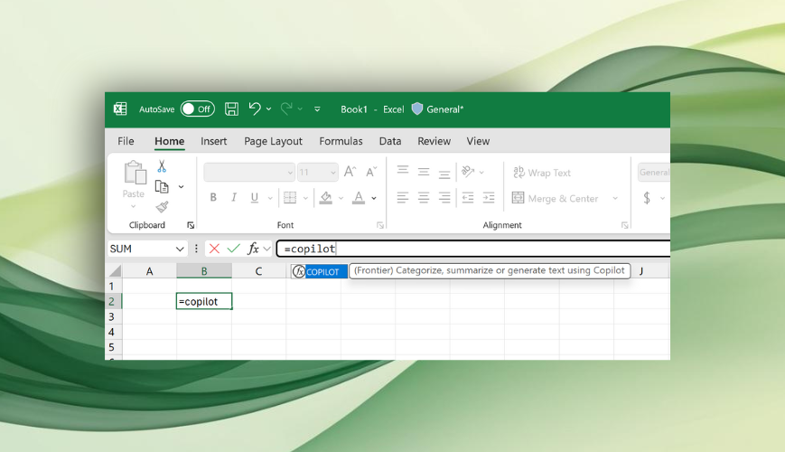Click Decrease Font Size icon
This screenshot has width=785, height=452.
pos(371,172)
